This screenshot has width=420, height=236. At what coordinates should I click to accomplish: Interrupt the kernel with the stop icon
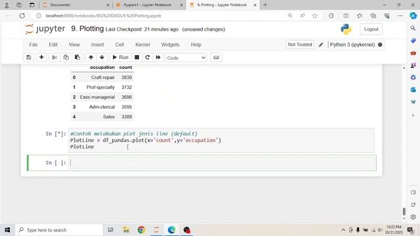tap(137, 58)
